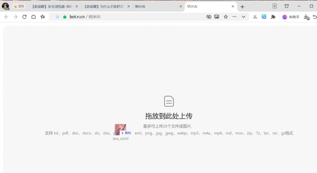Close the 为什么不能把文 tab
The width and height of the screenshot is (317, 173).
point(128,6)
